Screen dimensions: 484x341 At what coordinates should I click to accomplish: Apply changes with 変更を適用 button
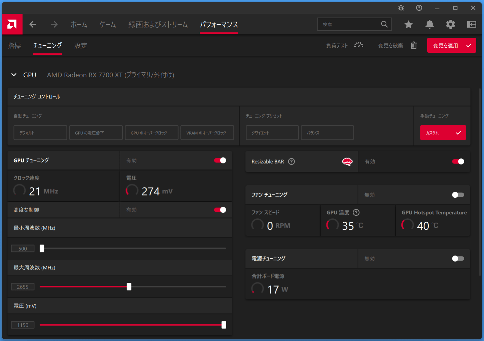point(451,46)
